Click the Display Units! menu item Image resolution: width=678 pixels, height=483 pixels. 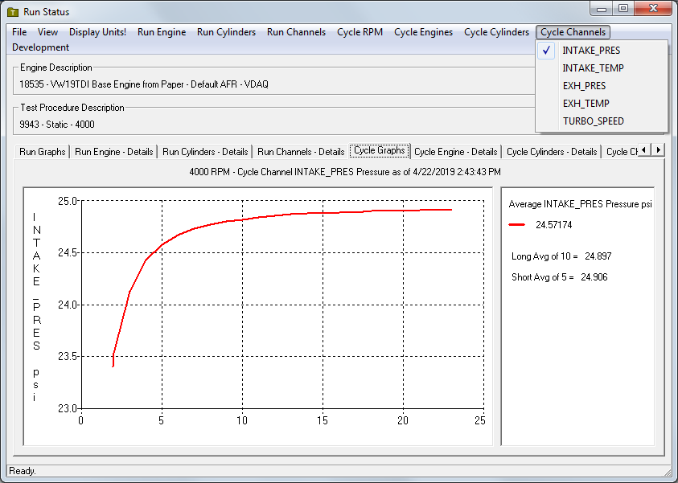point(98,32)
